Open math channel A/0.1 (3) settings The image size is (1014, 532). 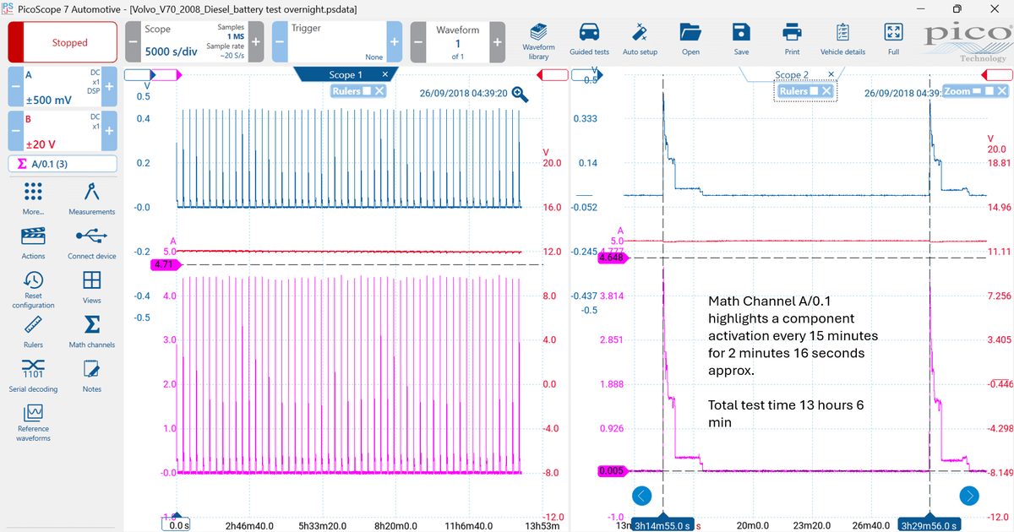(x=63, y=164)
